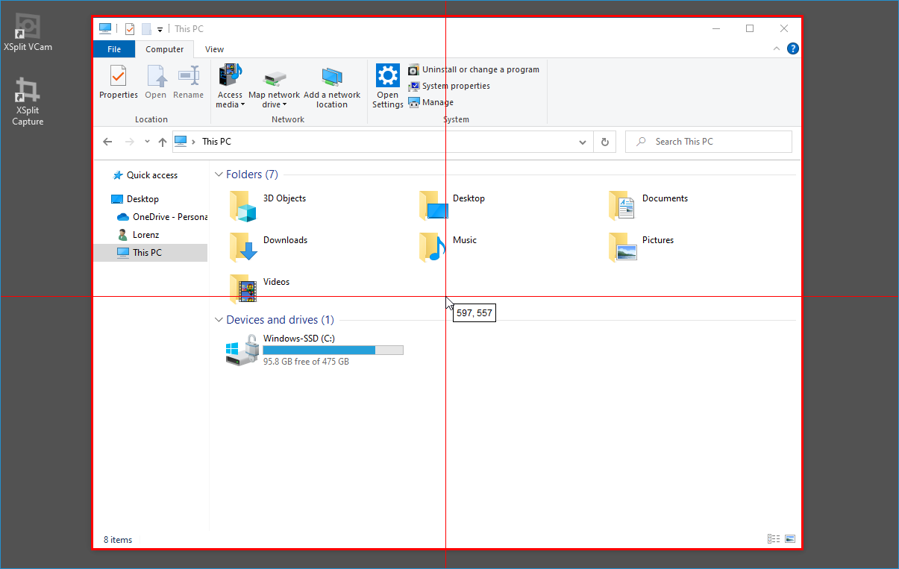Image resolution: width=899 pixels, height=569 pixels.
Task: Go up one folder level
Action: click(x=163, y=142)
